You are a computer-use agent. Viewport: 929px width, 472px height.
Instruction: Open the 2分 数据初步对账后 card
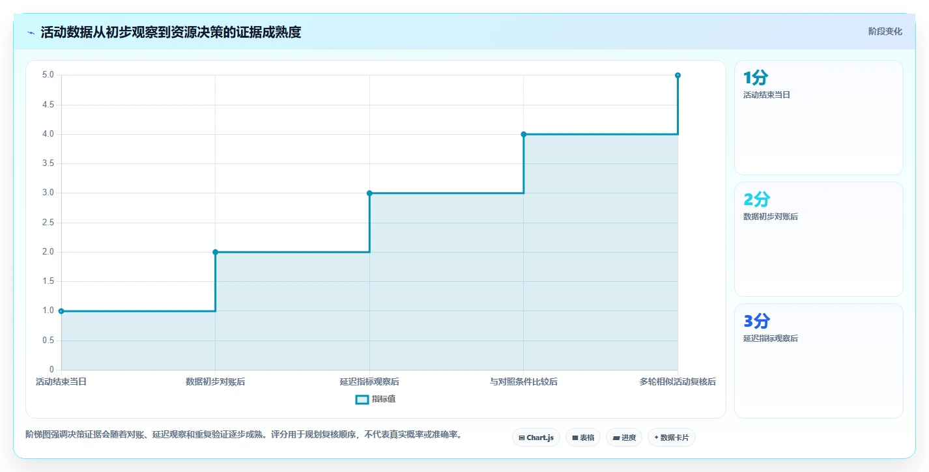point(819,239)
